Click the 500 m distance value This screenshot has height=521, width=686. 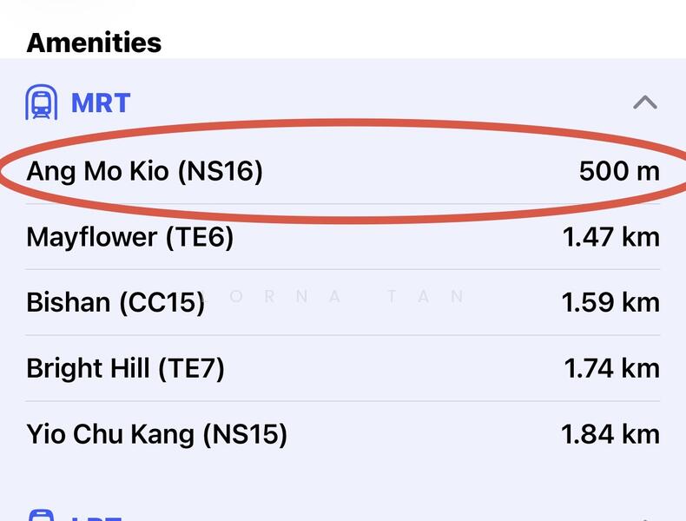[x=619, y=171]
